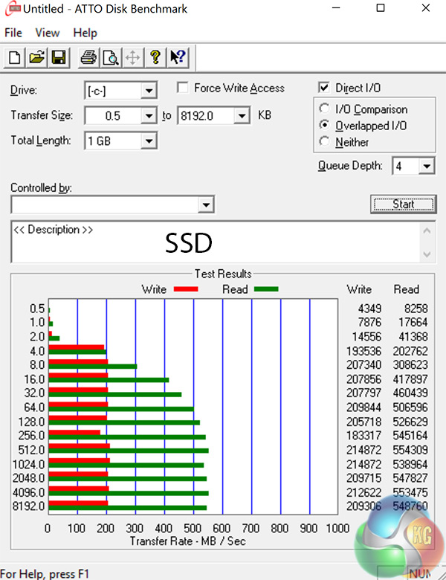The image size is (446, 580).
Task: Expand the Transfer Size minimum 0.5 dropdown
Action: pyautogui.click(x=149, y=116)
